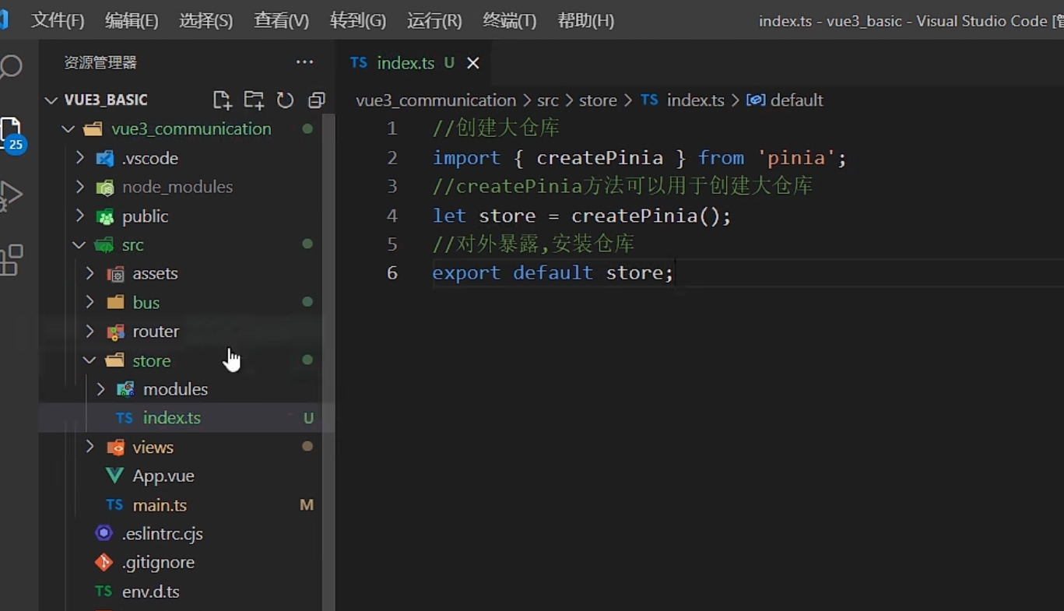Collapse the vue3_communication folder
Image resolution: width=1064 pixels, height=611 pixels.
pyautogui.click(x=68, y=128)
